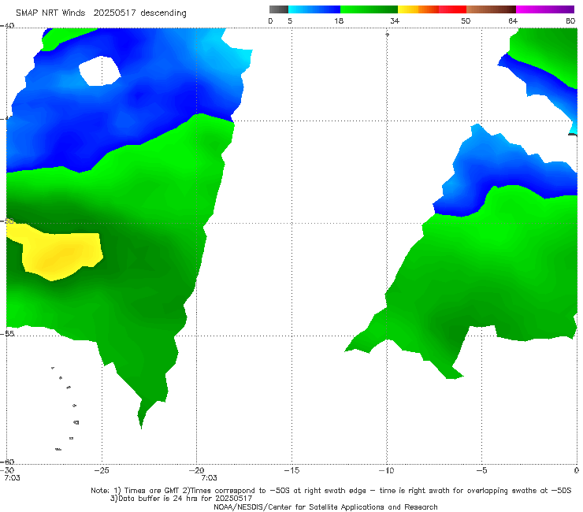Click the longitude axis label '-15'
583x512 pixels.
291,470
